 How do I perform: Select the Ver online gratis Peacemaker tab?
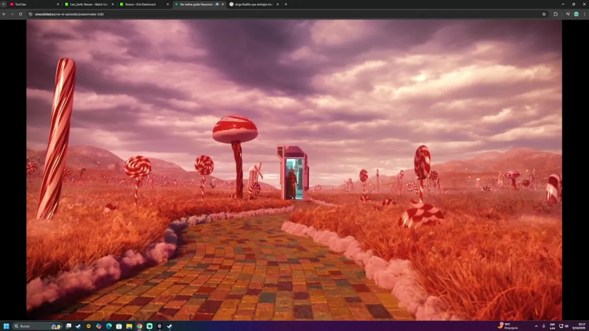click(199, 4)
